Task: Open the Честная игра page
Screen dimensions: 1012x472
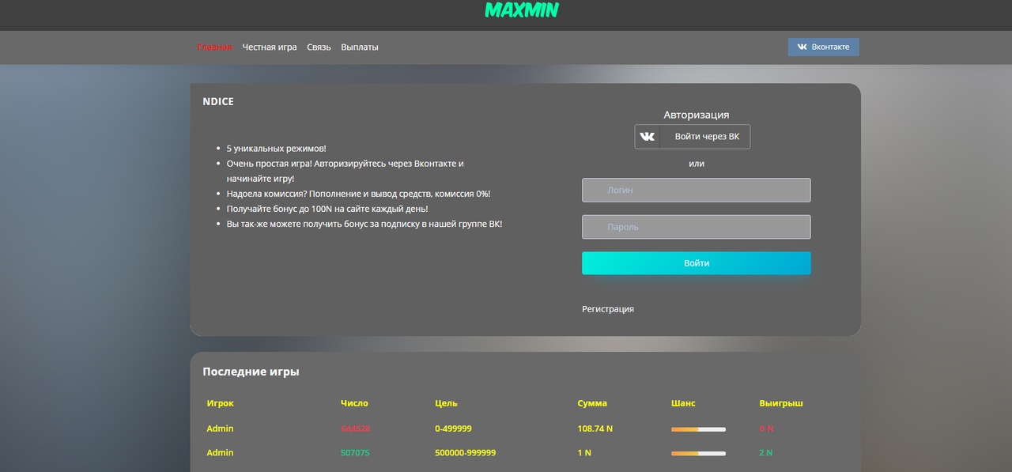Action: [x=270, y=47]
